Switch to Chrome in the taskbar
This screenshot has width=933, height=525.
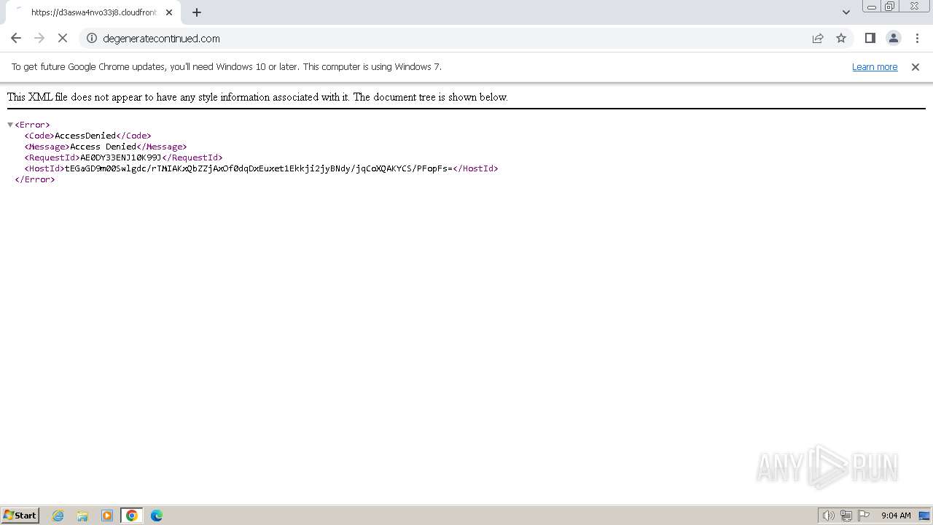tap(132, 516)
